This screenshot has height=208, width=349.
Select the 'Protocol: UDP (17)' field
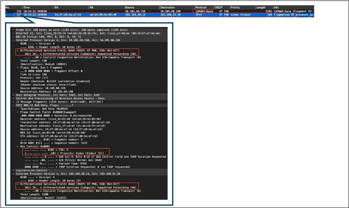pyautogui.click(x=34, y=78)
